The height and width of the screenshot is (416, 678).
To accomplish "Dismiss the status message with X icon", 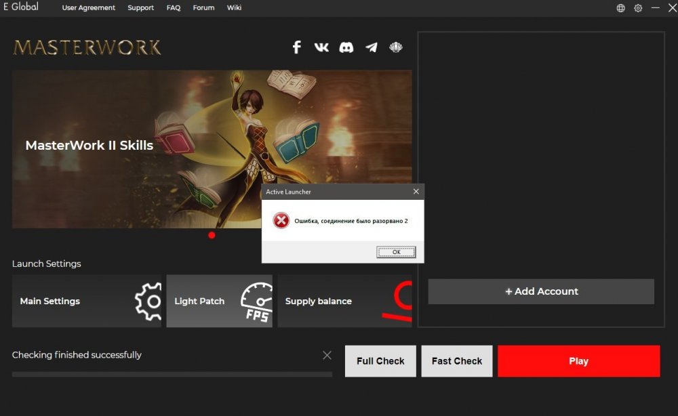I will coord(327,355).
